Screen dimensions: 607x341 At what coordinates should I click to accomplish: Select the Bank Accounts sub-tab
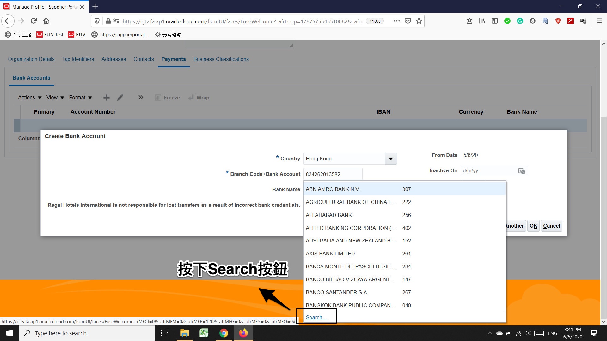coord(31,78)
